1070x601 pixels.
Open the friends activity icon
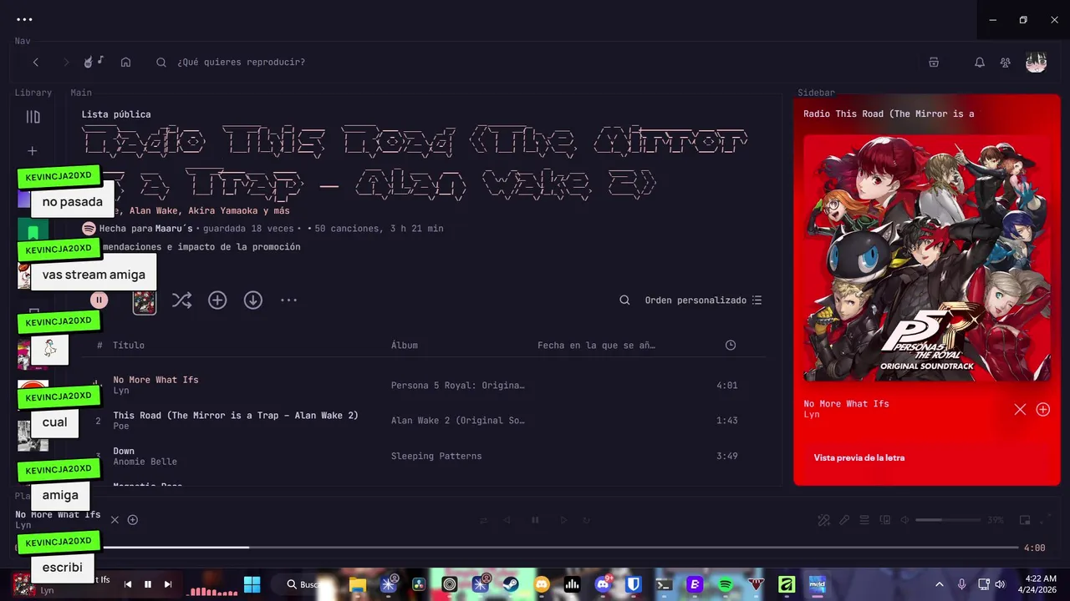(1006, 63)
